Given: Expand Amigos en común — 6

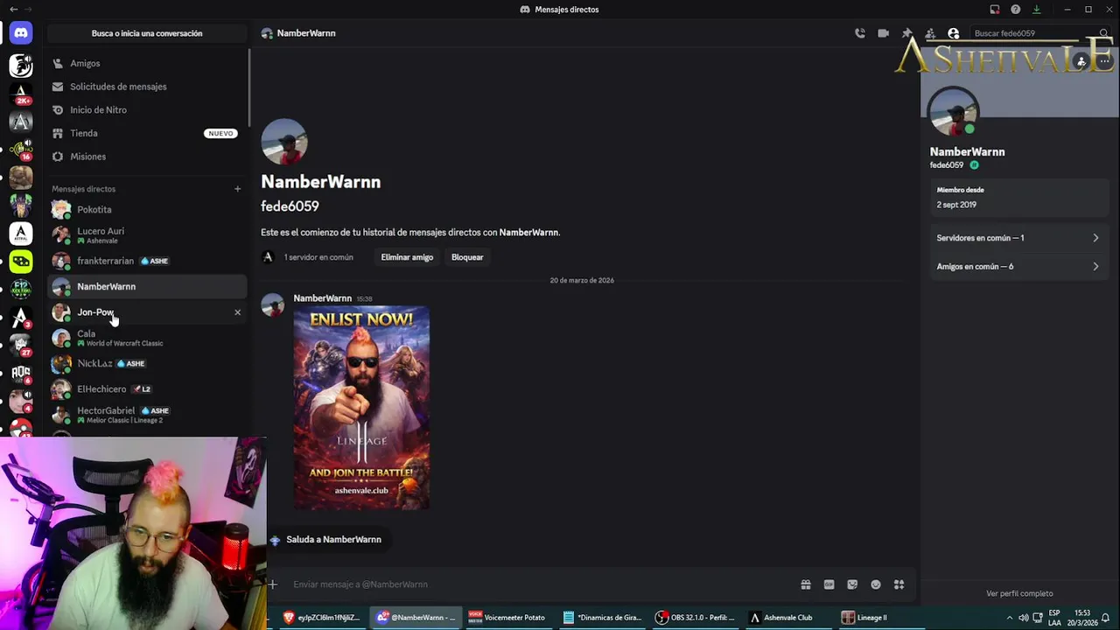Looking at the screenshot, I should click(x=1018, y=266).
